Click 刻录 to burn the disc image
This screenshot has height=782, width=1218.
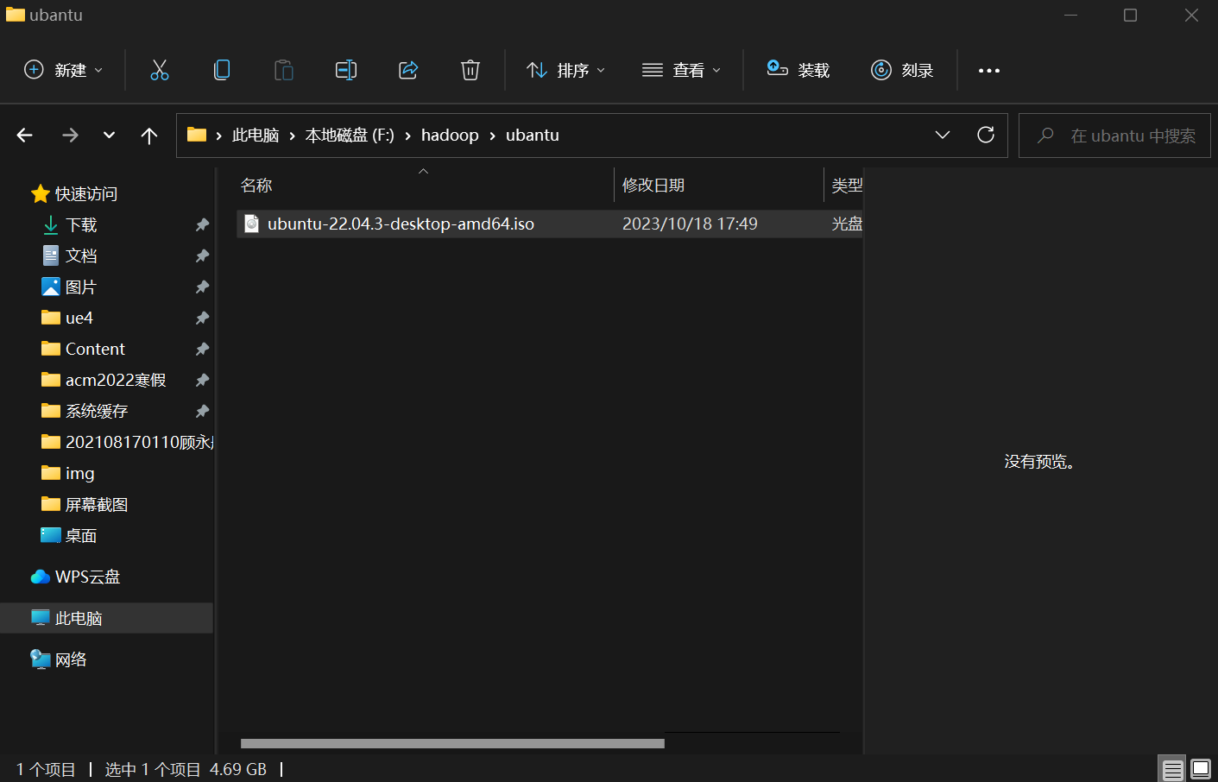[902, 70]
